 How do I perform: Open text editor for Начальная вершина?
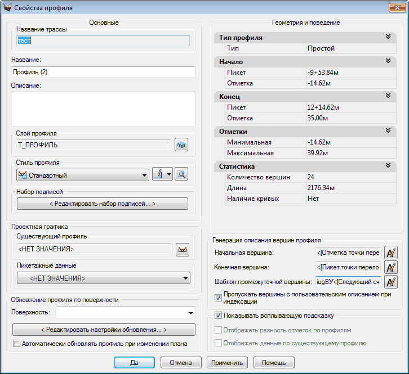pos(390,253)
